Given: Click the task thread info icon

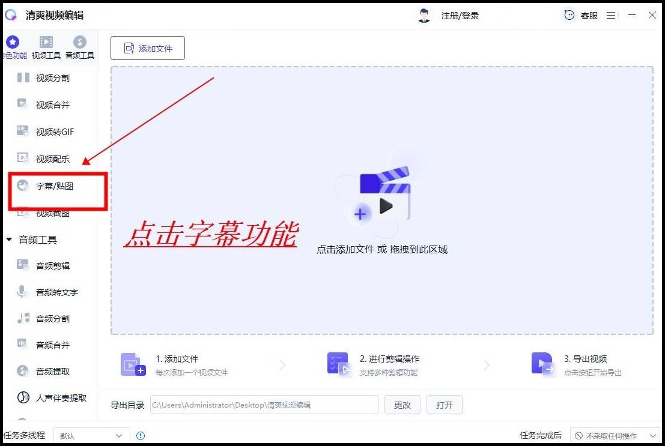Looking at the screenshot, I should (141, 436).
